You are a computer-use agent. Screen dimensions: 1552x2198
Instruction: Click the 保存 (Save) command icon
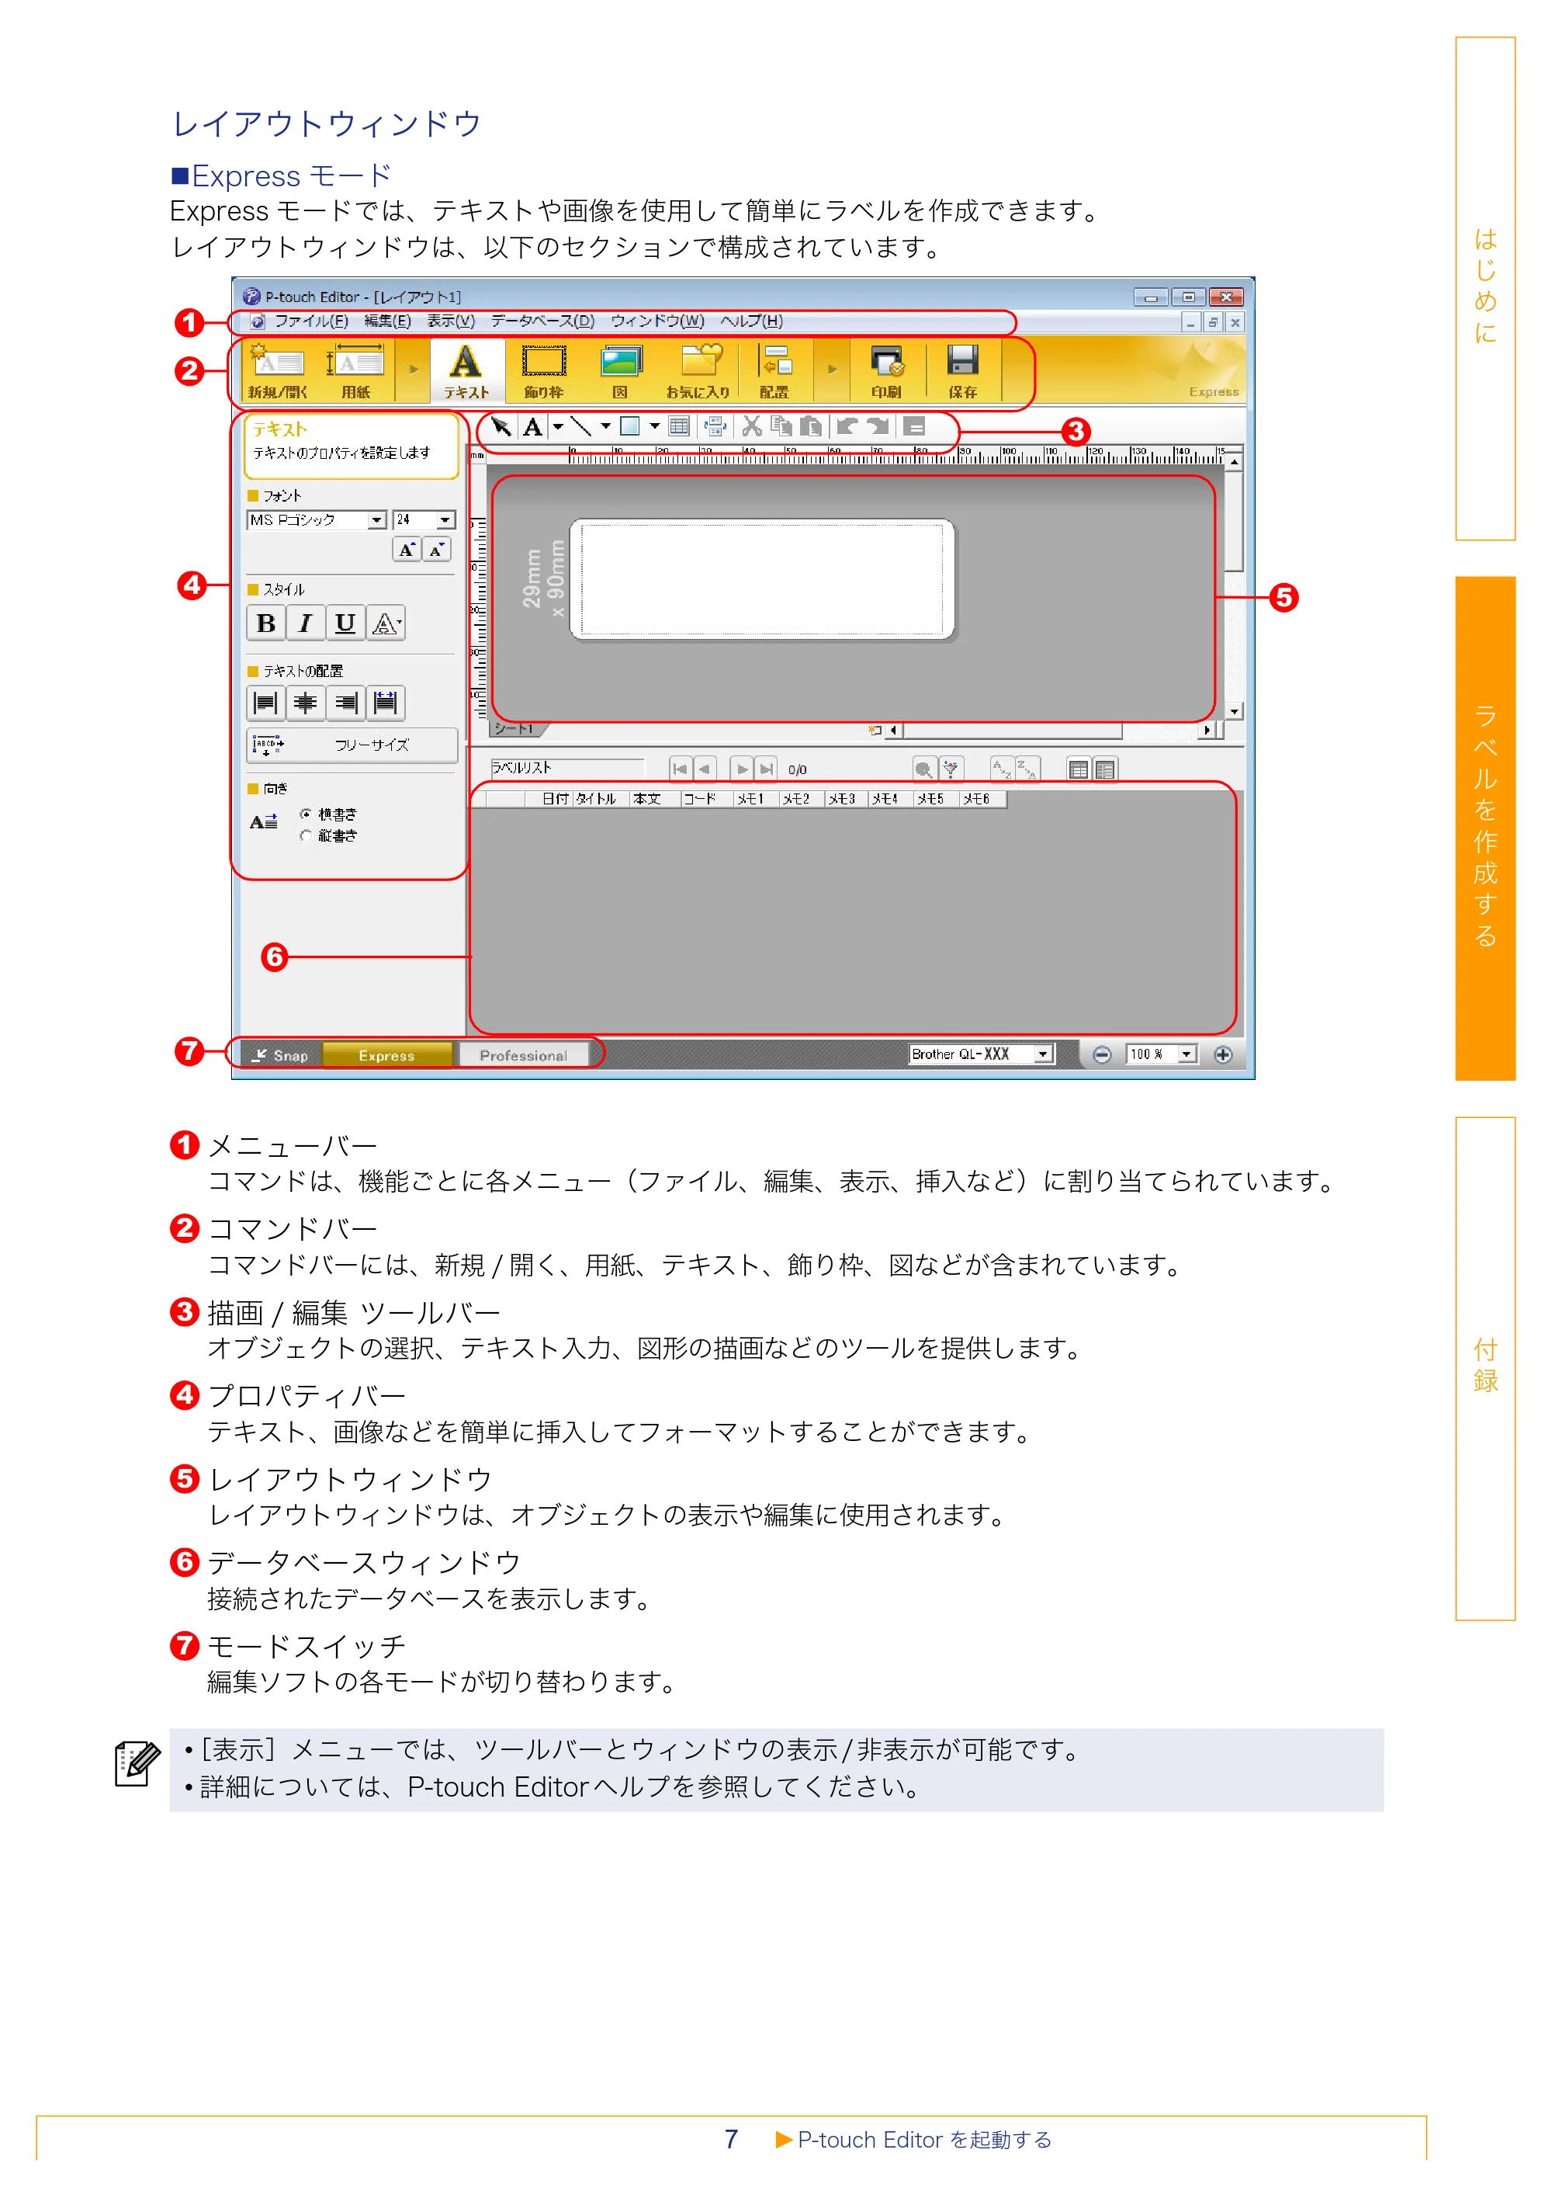point(962,371)
